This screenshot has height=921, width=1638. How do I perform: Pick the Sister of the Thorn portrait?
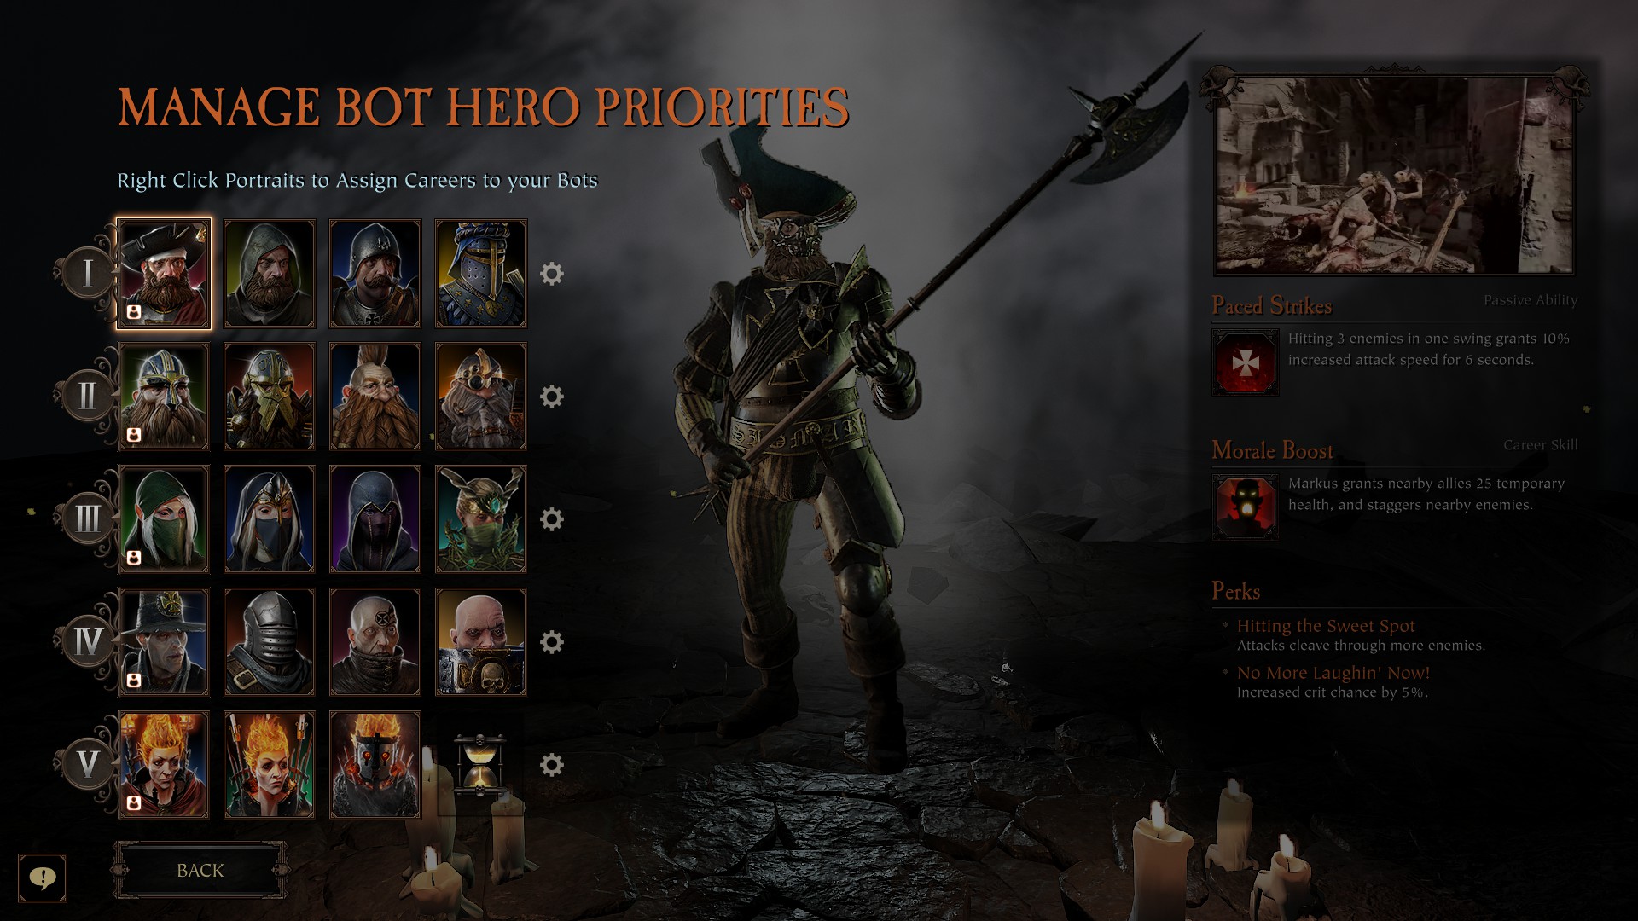tap(481, 519)
